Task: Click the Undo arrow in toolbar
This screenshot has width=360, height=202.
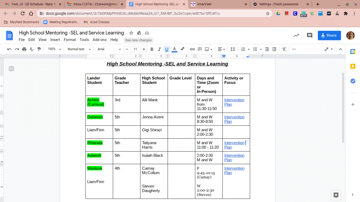Action: 9,49
